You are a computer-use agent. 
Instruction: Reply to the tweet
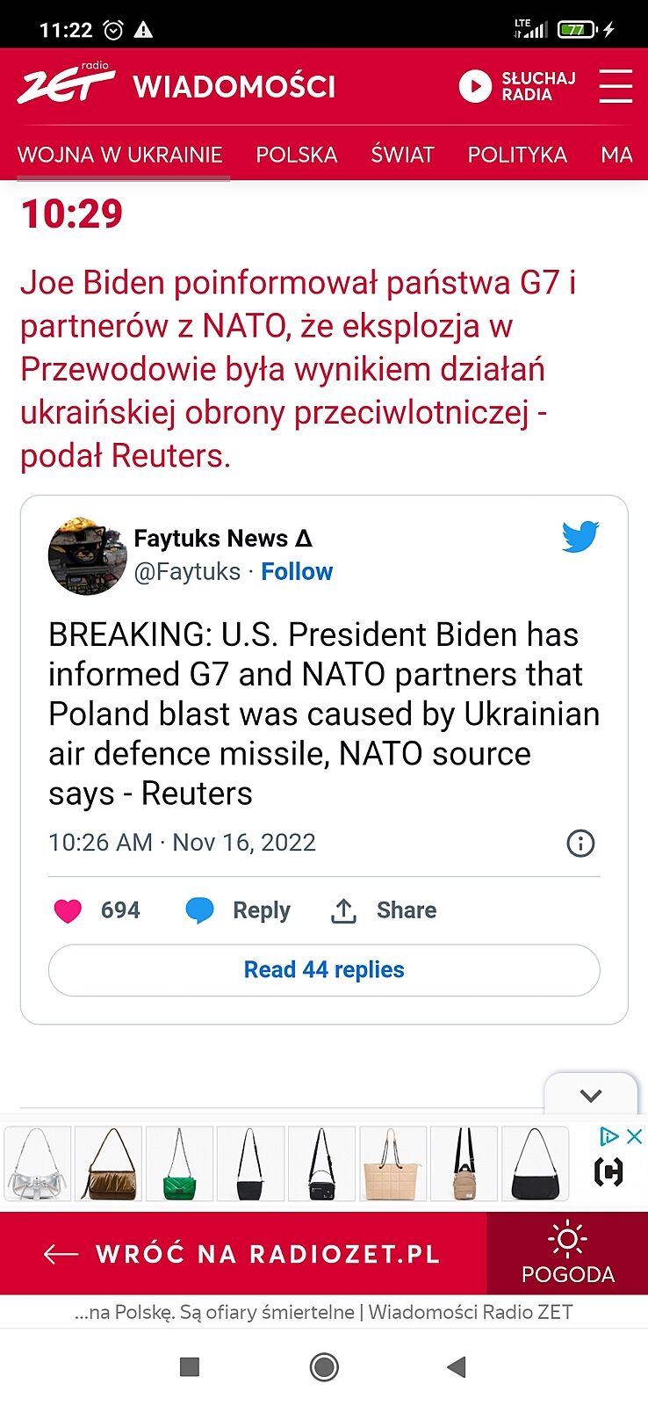tap(238, 910)
